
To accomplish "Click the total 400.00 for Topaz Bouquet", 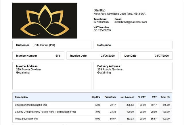I will pyautogui.click(x=166, y=119).
